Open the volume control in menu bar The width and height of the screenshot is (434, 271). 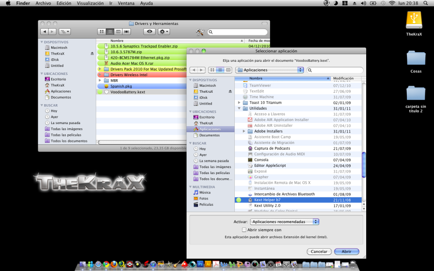tap(363, 3)
